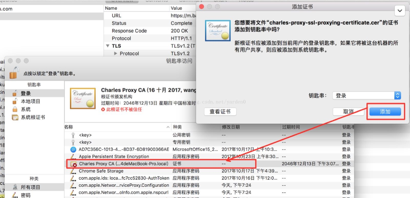Click untrusted certificate icon of Charles Proxy CA row
Viewport: 410px width, 198px height.
click(74, 164)
